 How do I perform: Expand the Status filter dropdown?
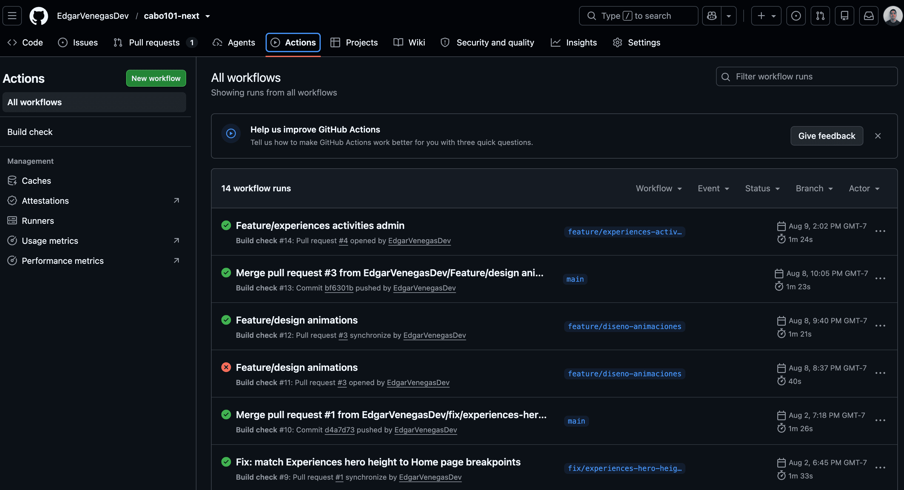(762, 189)
